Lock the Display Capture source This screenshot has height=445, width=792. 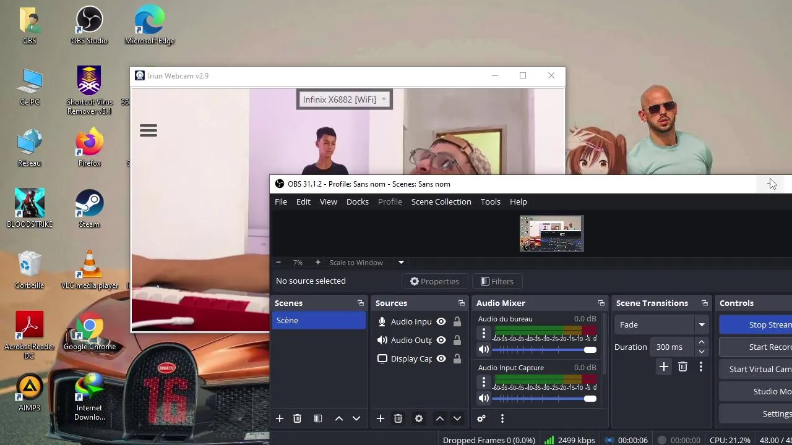tap(457, 358)
